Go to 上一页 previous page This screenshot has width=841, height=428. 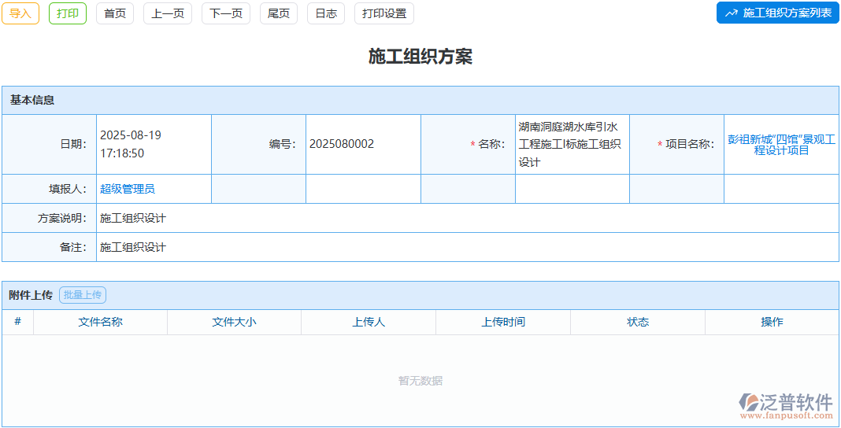[x=168, y=13]
